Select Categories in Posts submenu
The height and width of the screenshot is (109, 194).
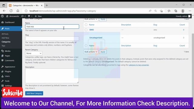pyautogui.click(x=6, y=42)
